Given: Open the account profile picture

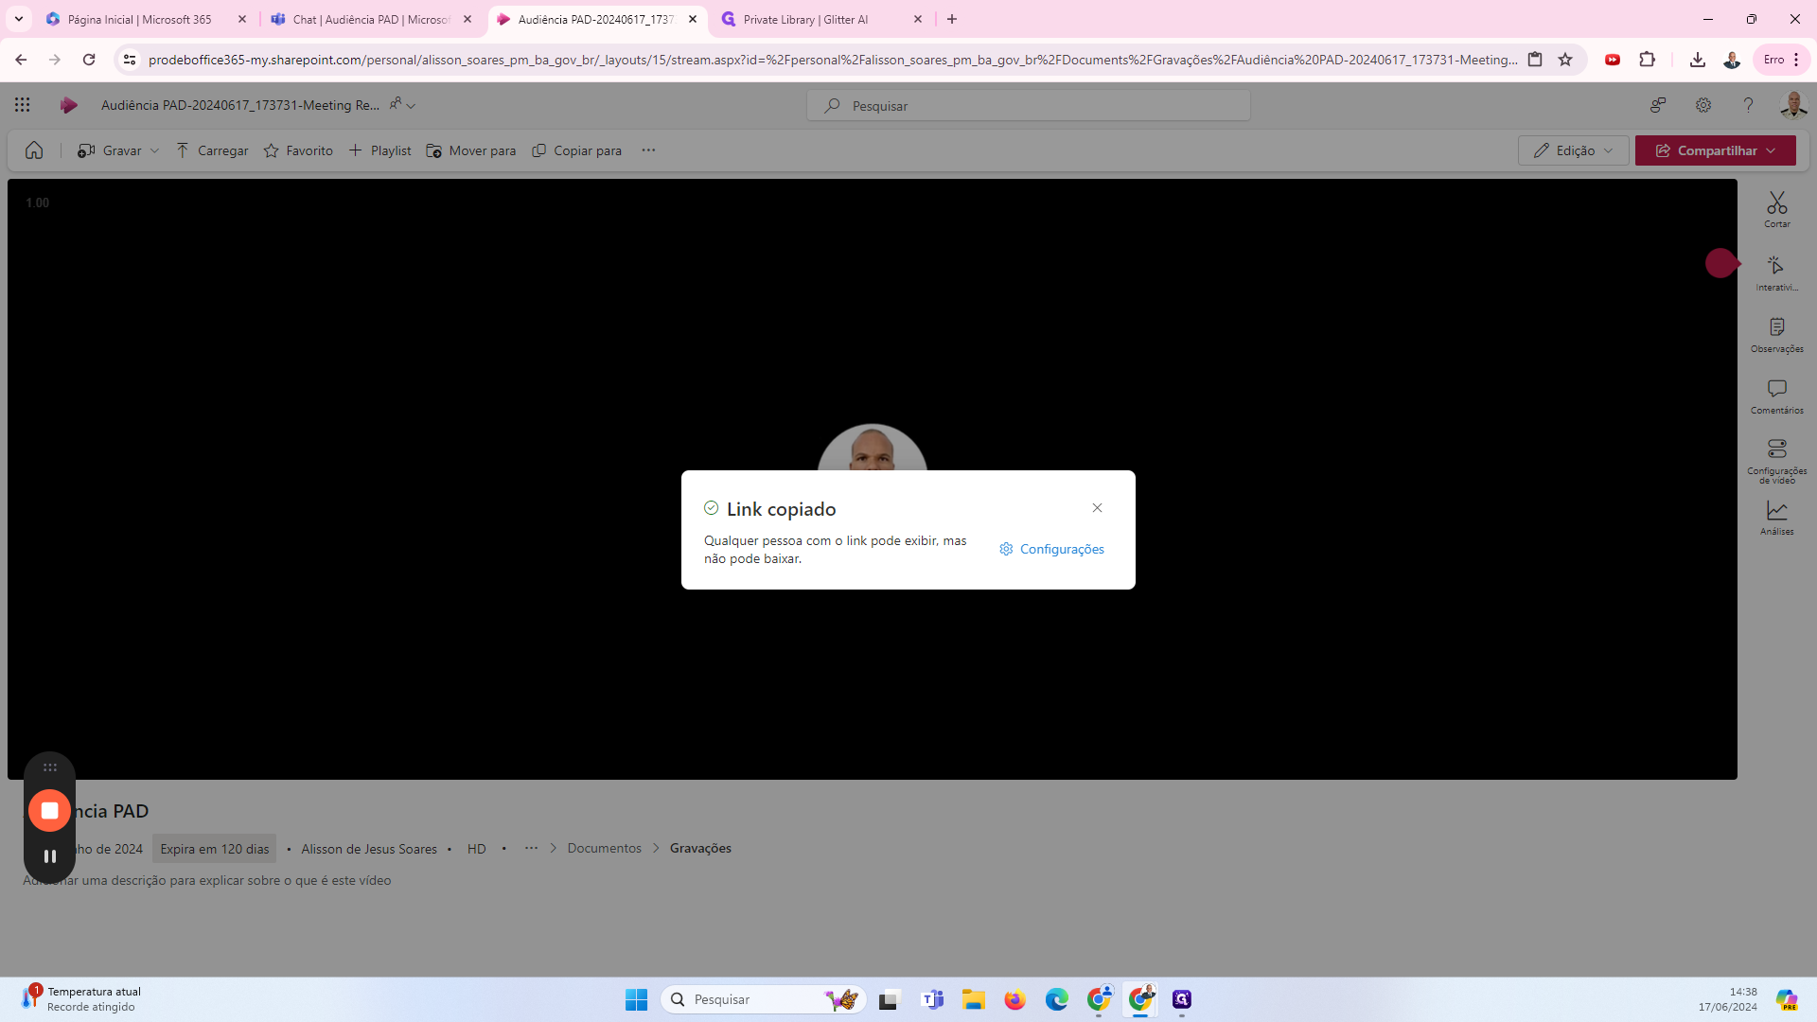Looking at the screenshot, I should 1792,105.
